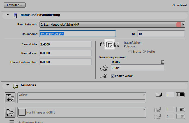
Task: Open the fill pen color swatch
Action: [181, 109]
